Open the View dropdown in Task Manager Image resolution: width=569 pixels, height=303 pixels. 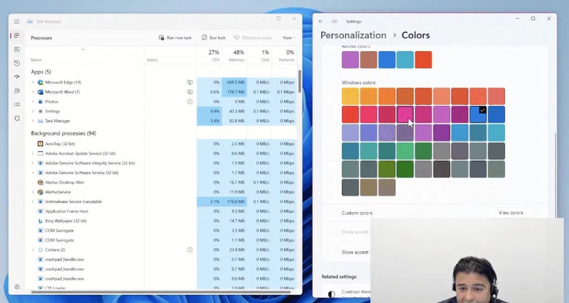tap(289, 38)
